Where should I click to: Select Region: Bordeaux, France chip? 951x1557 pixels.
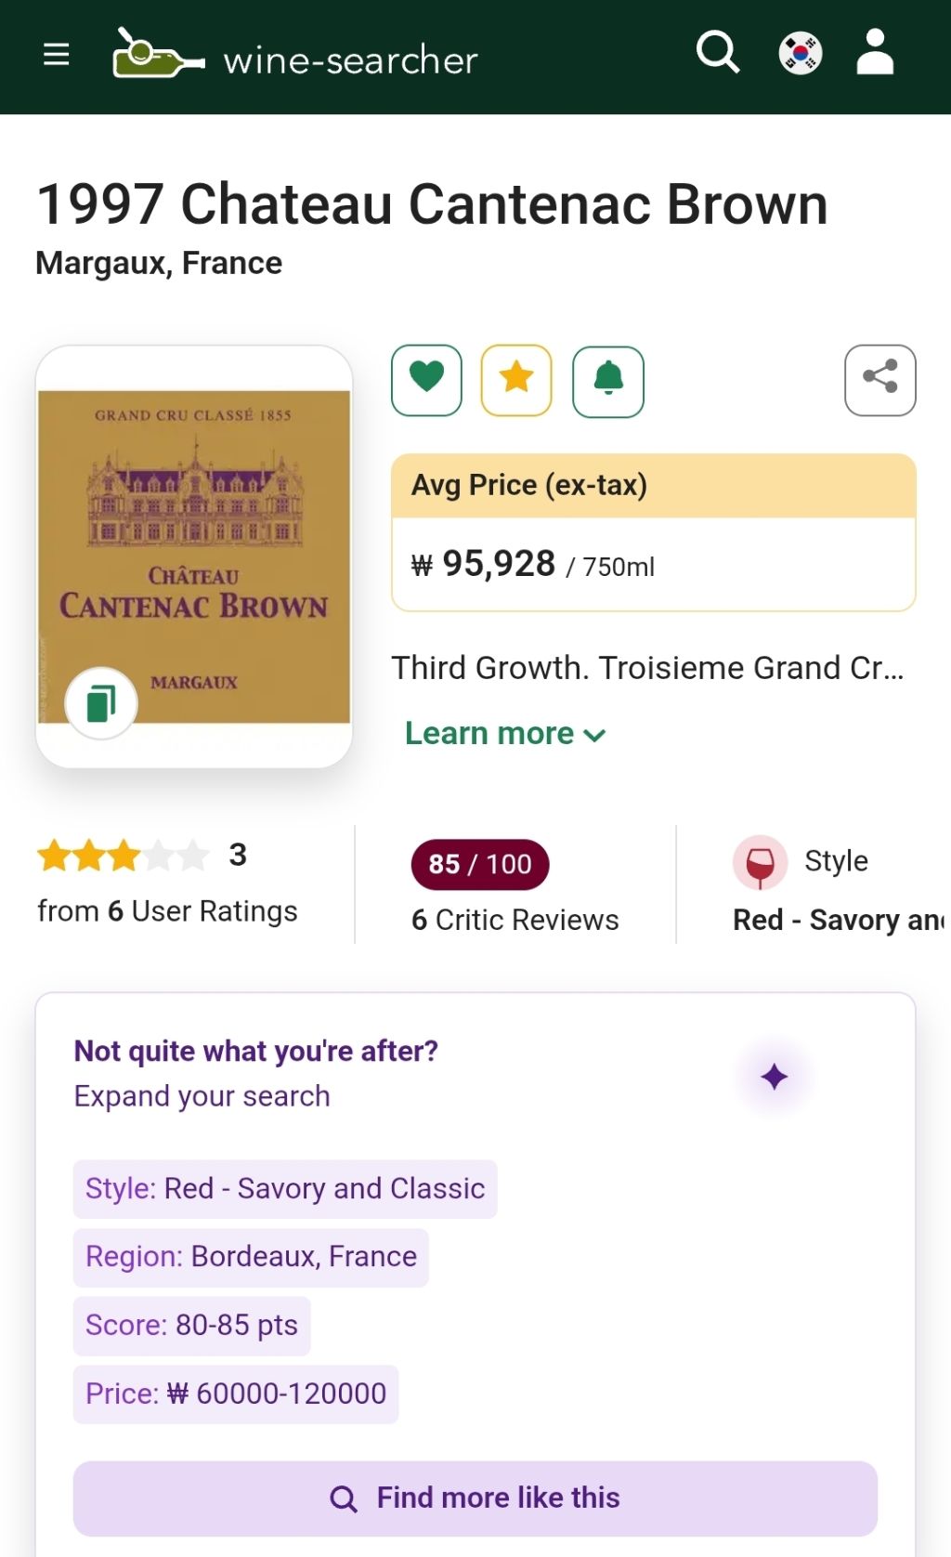coord(251,1257)
